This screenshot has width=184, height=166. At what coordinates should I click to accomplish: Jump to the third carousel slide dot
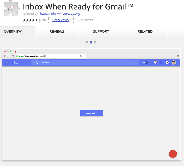(x=95, y=42)
